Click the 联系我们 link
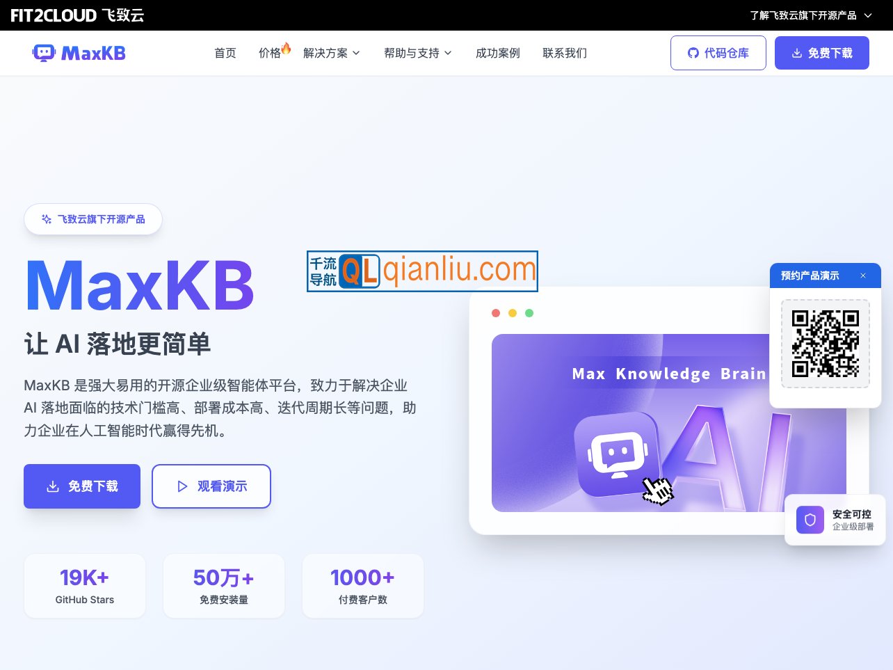Viewport: 893px width, 670px height. [x=565, y=53]
